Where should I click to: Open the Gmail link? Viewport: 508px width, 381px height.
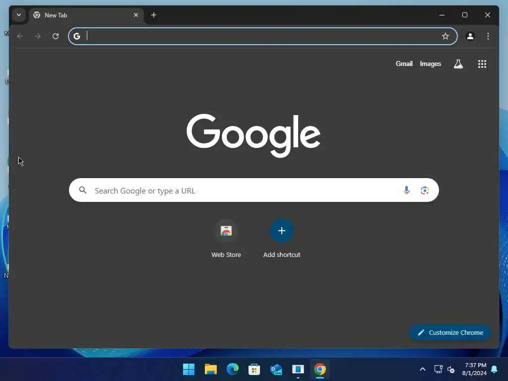click(x=404, y=64)
